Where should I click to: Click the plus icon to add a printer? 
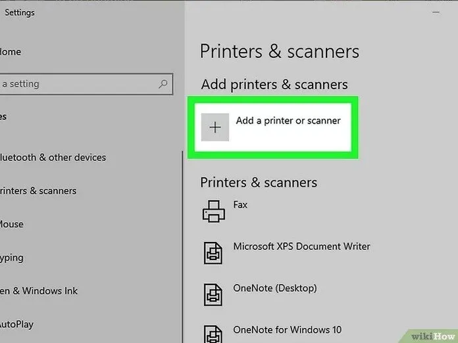point(215,127)
